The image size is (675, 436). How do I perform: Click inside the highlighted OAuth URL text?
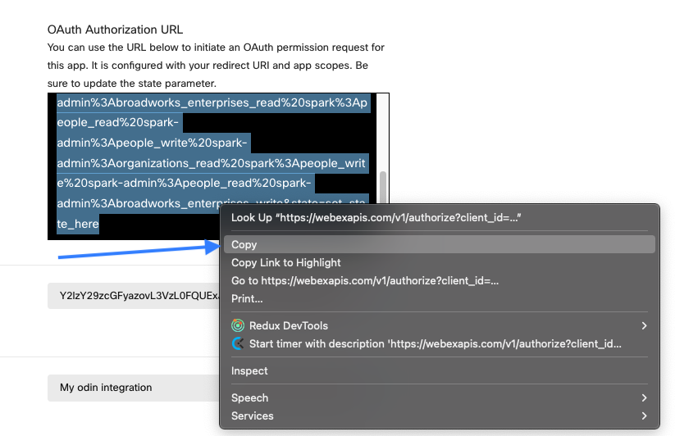212,163
